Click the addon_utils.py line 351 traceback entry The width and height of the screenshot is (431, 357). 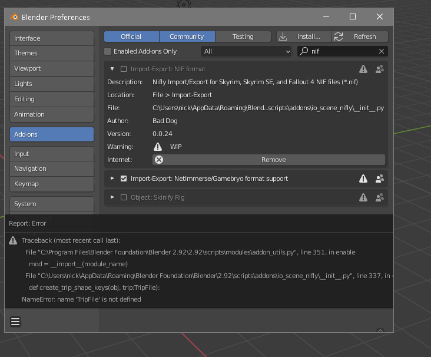click(190, 252)
